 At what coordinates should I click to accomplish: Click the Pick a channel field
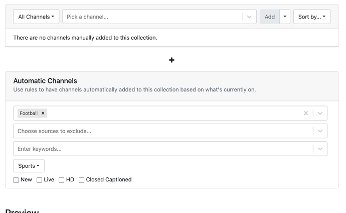click(150, 17)
